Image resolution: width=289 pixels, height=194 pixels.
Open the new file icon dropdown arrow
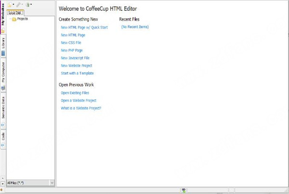click(x=13, y=4)
